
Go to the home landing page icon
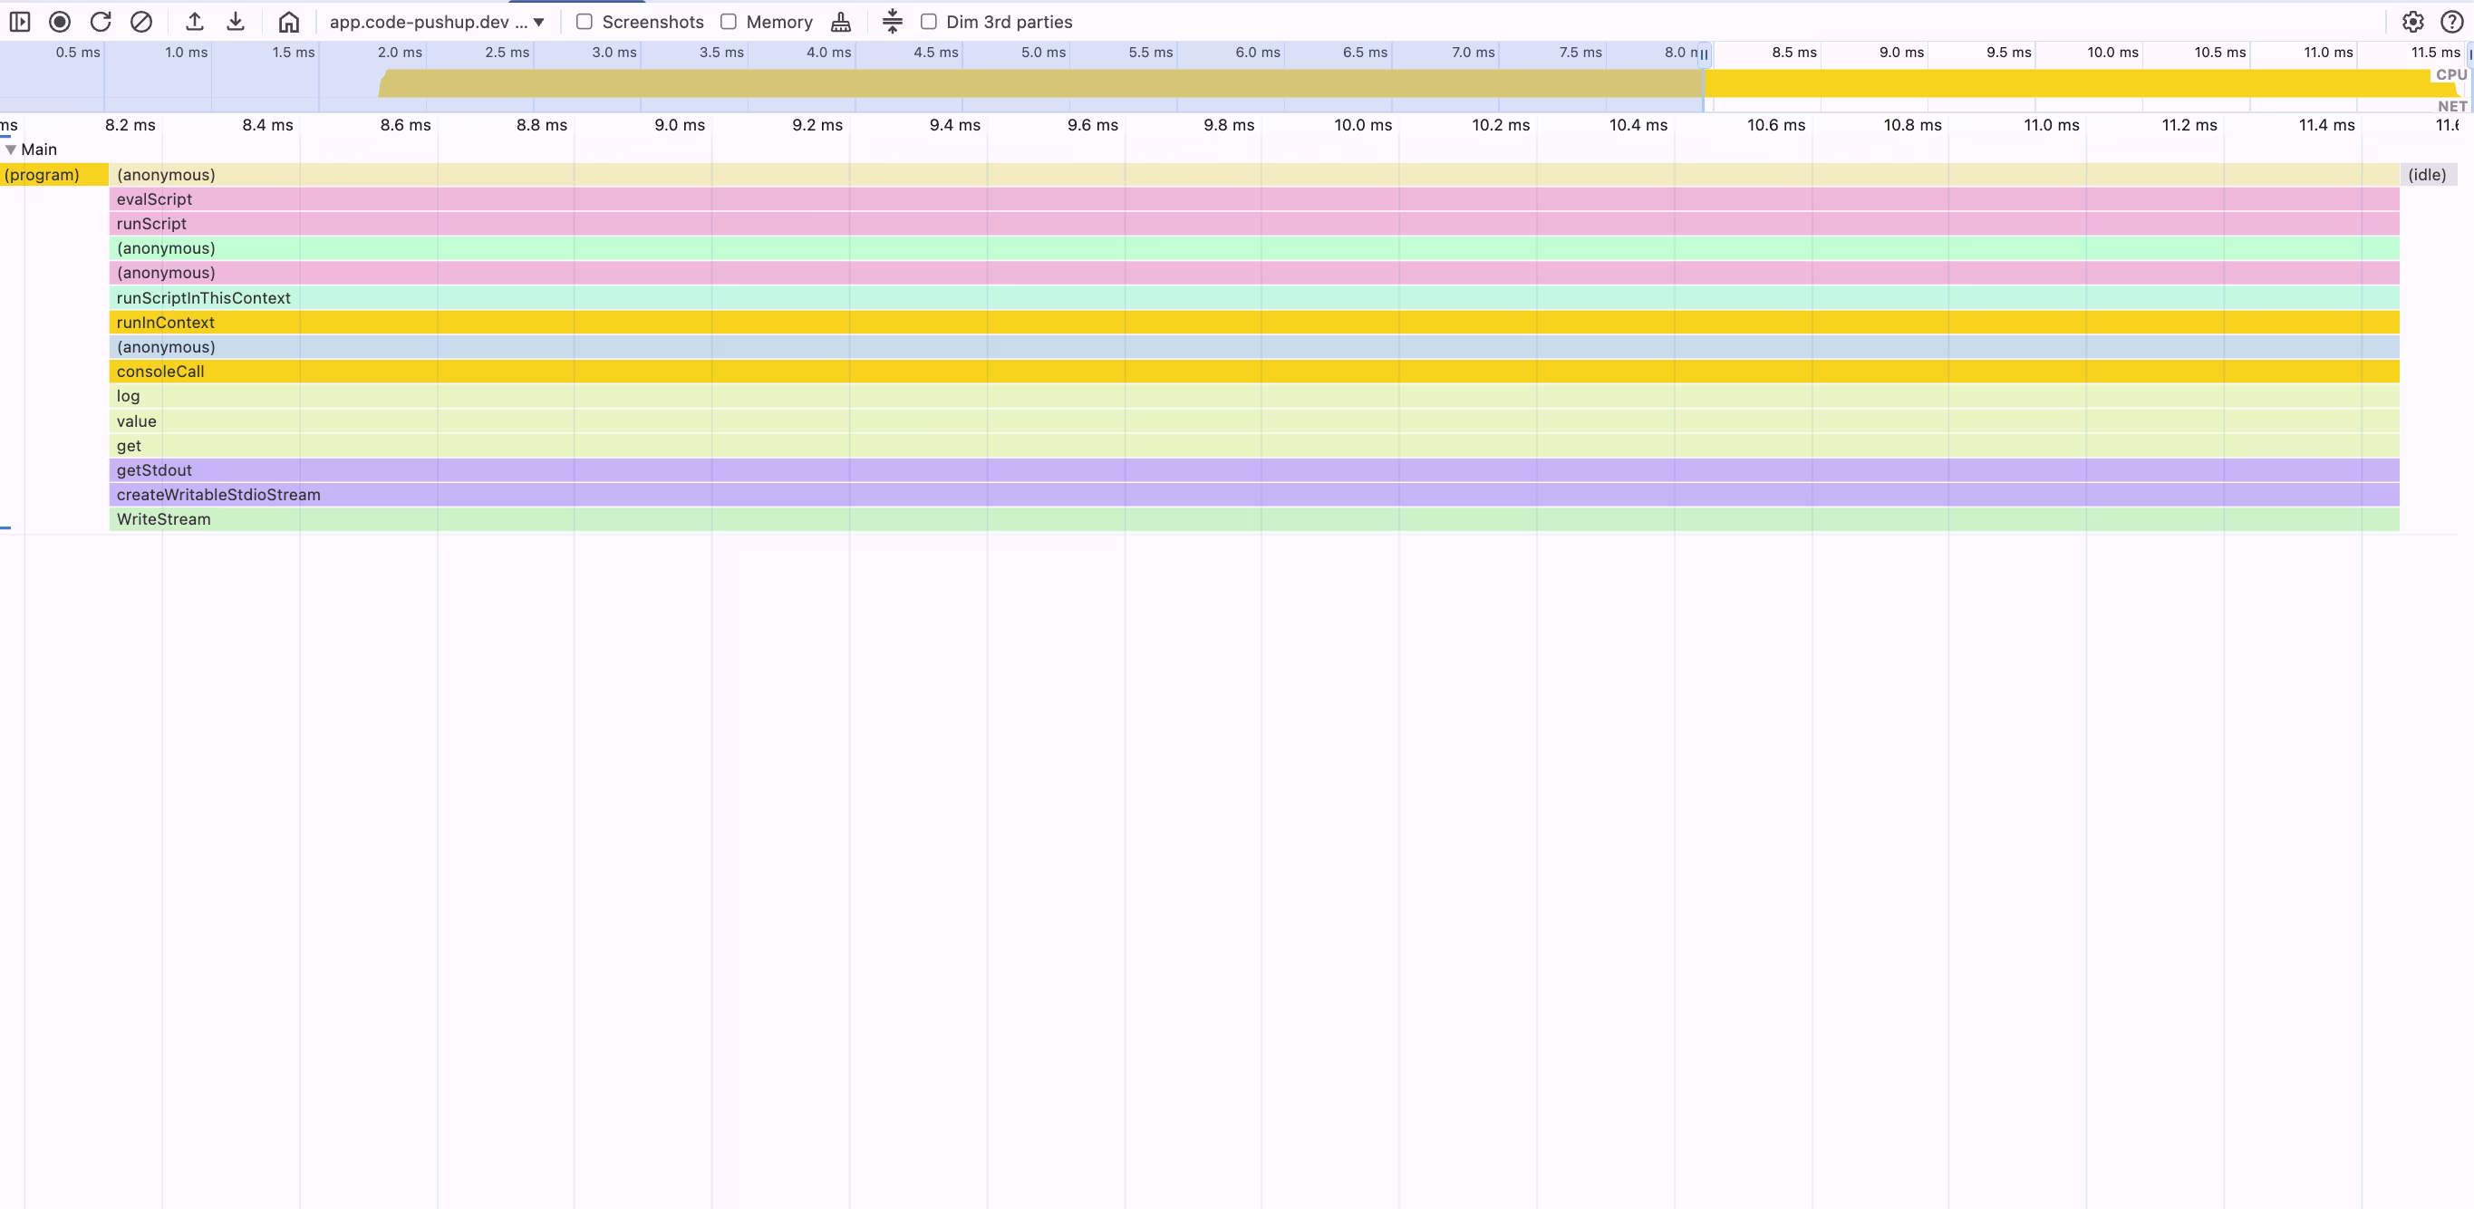coord(288,21)
